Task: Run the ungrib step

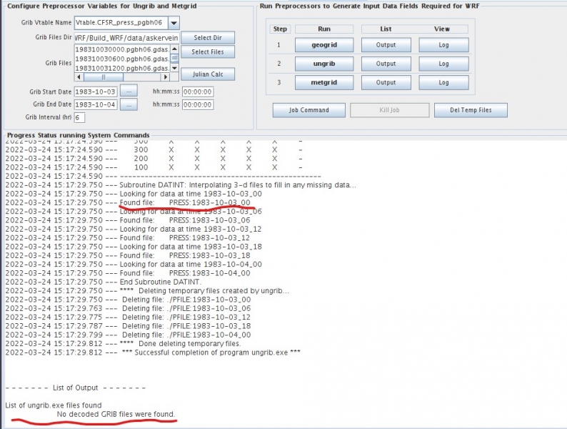Action: pos(323,64)
